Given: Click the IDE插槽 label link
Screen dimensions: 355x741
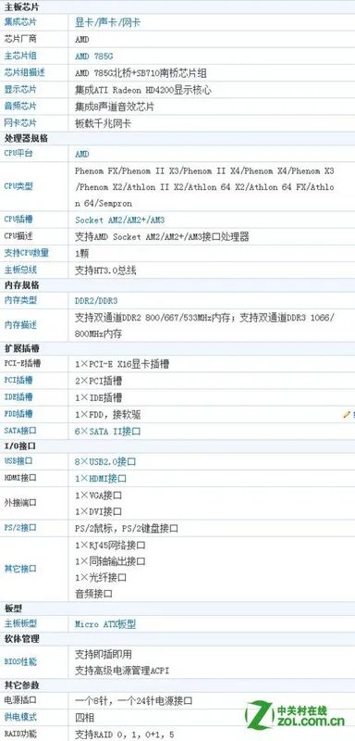Looking at the screenshot, I should click(18, 397).
